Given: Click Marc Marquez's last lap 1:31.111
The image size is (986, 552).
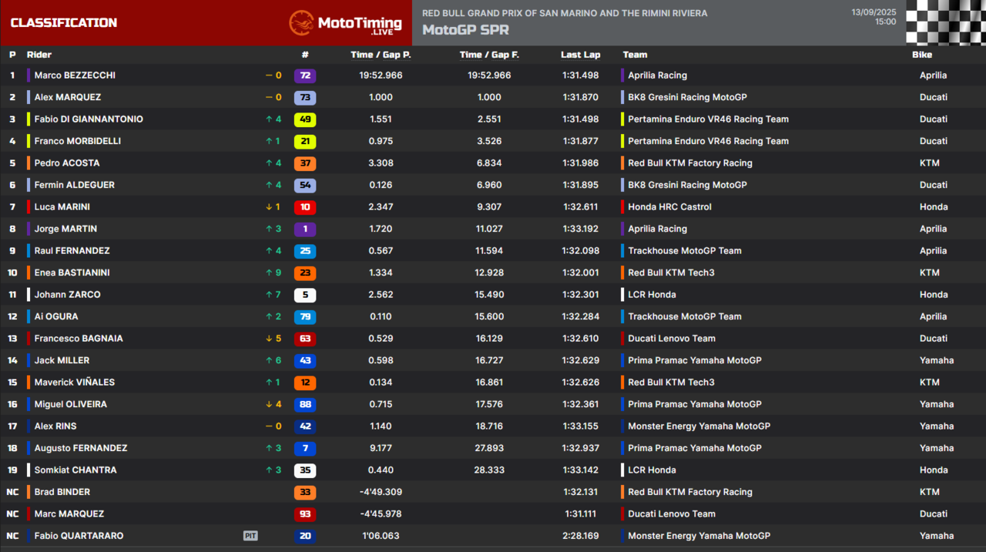Looking at the screenshot, I should [581, 514].
